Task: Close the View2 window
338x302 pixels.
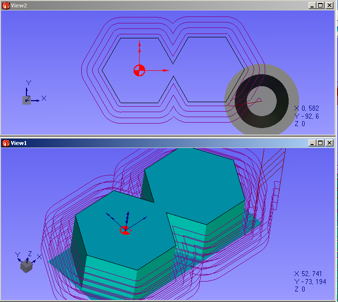Action: tap(329, 5)
